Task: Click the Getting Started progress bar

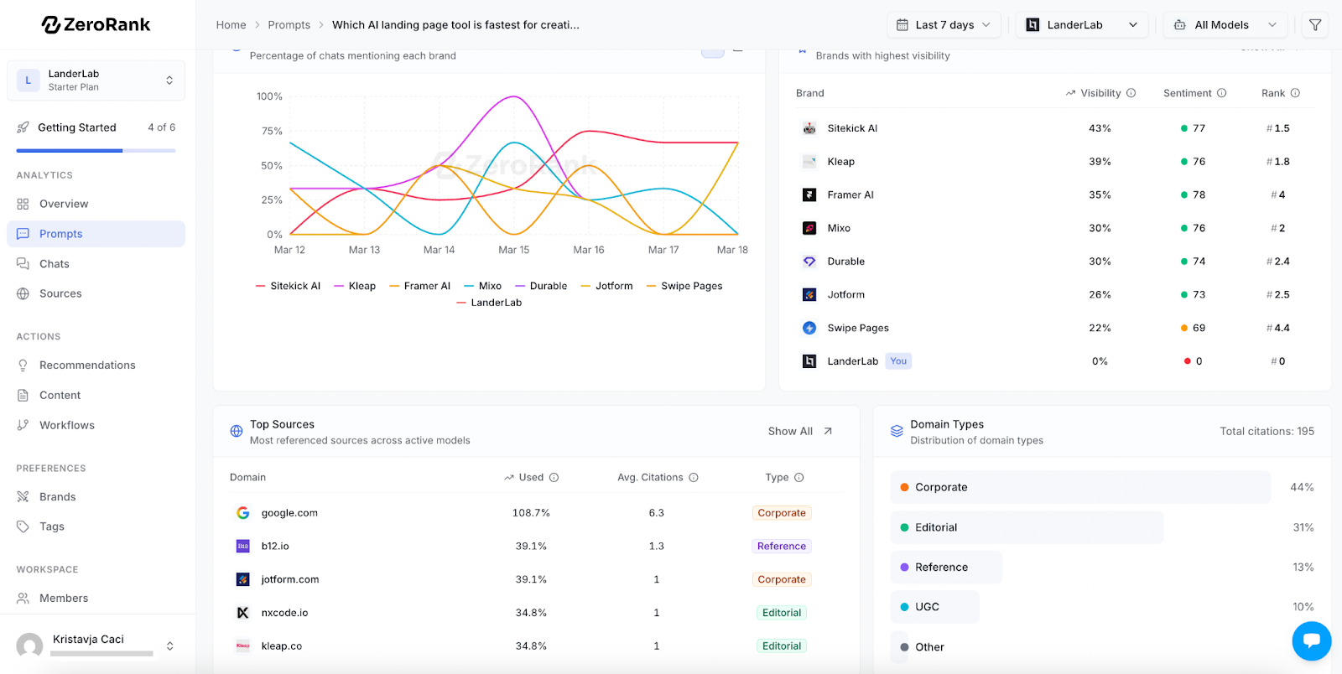Action: coord(96,151)
